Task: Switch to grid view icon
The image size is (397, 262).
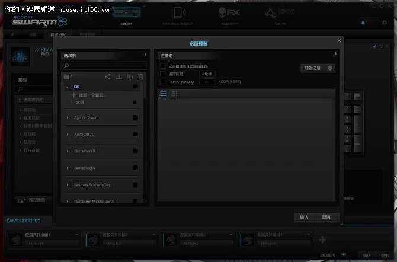Action: tap(175, 94)
